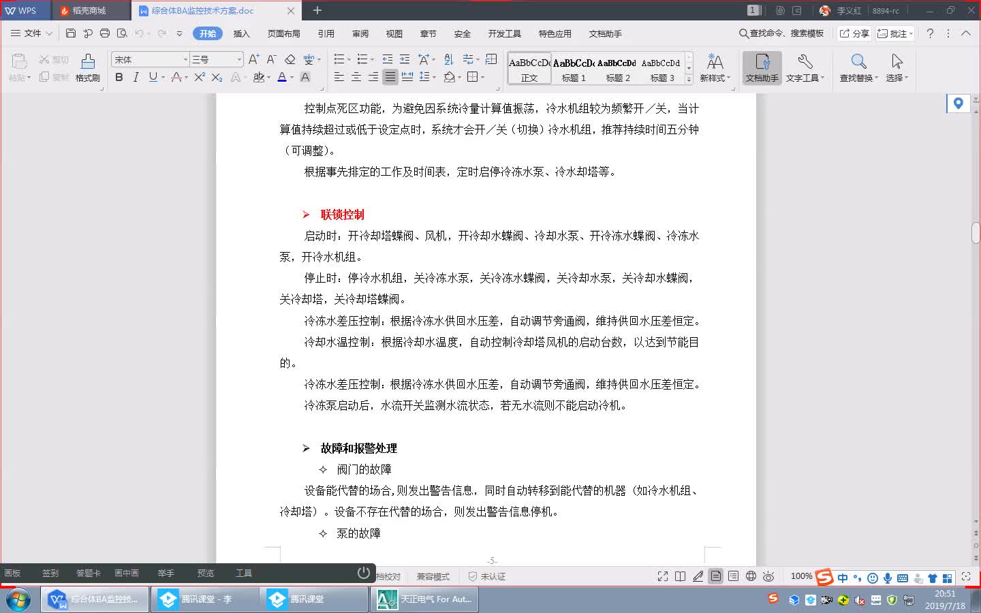The image size is (981, 613).
Task: Click the bulleted list icon
Action: point(339,59)
